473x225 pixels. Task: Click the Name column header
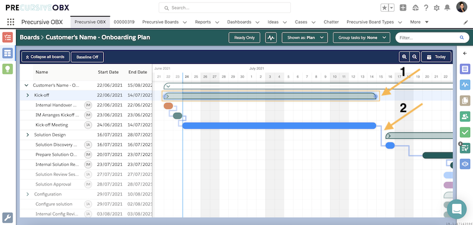click(x=41, y=72)
